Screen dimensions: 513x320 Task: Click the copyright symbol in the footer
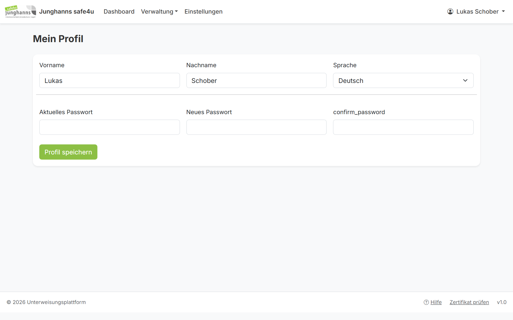tap(9, 302)
